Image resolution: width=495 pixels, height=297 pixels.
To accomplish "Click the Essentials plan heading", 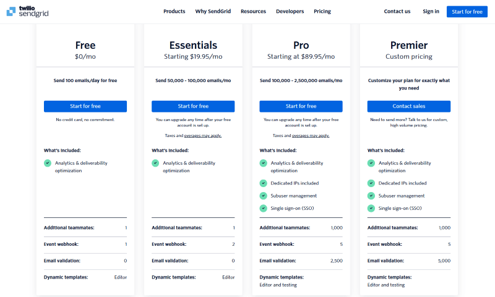I will point(193,45).
